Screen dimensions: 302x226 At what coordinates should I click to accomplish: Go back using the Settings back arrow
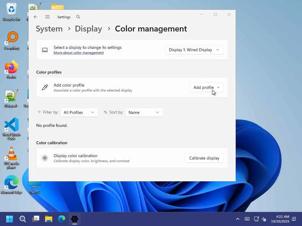coord(36,17)
